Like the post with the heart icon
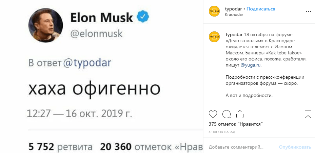The image size is (315, 153). point(213,114)
